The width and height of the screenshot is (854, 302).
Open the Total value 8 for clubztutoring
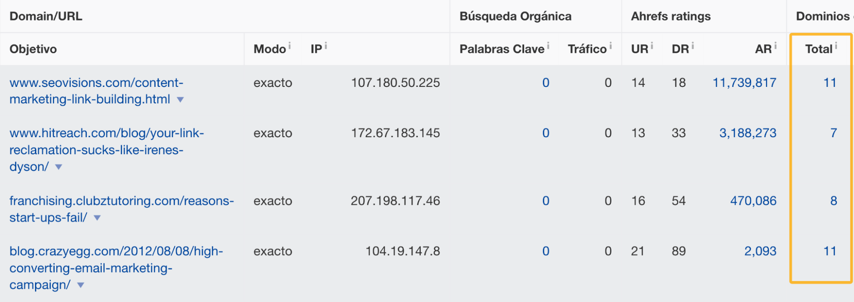click(x=833, y=201)
